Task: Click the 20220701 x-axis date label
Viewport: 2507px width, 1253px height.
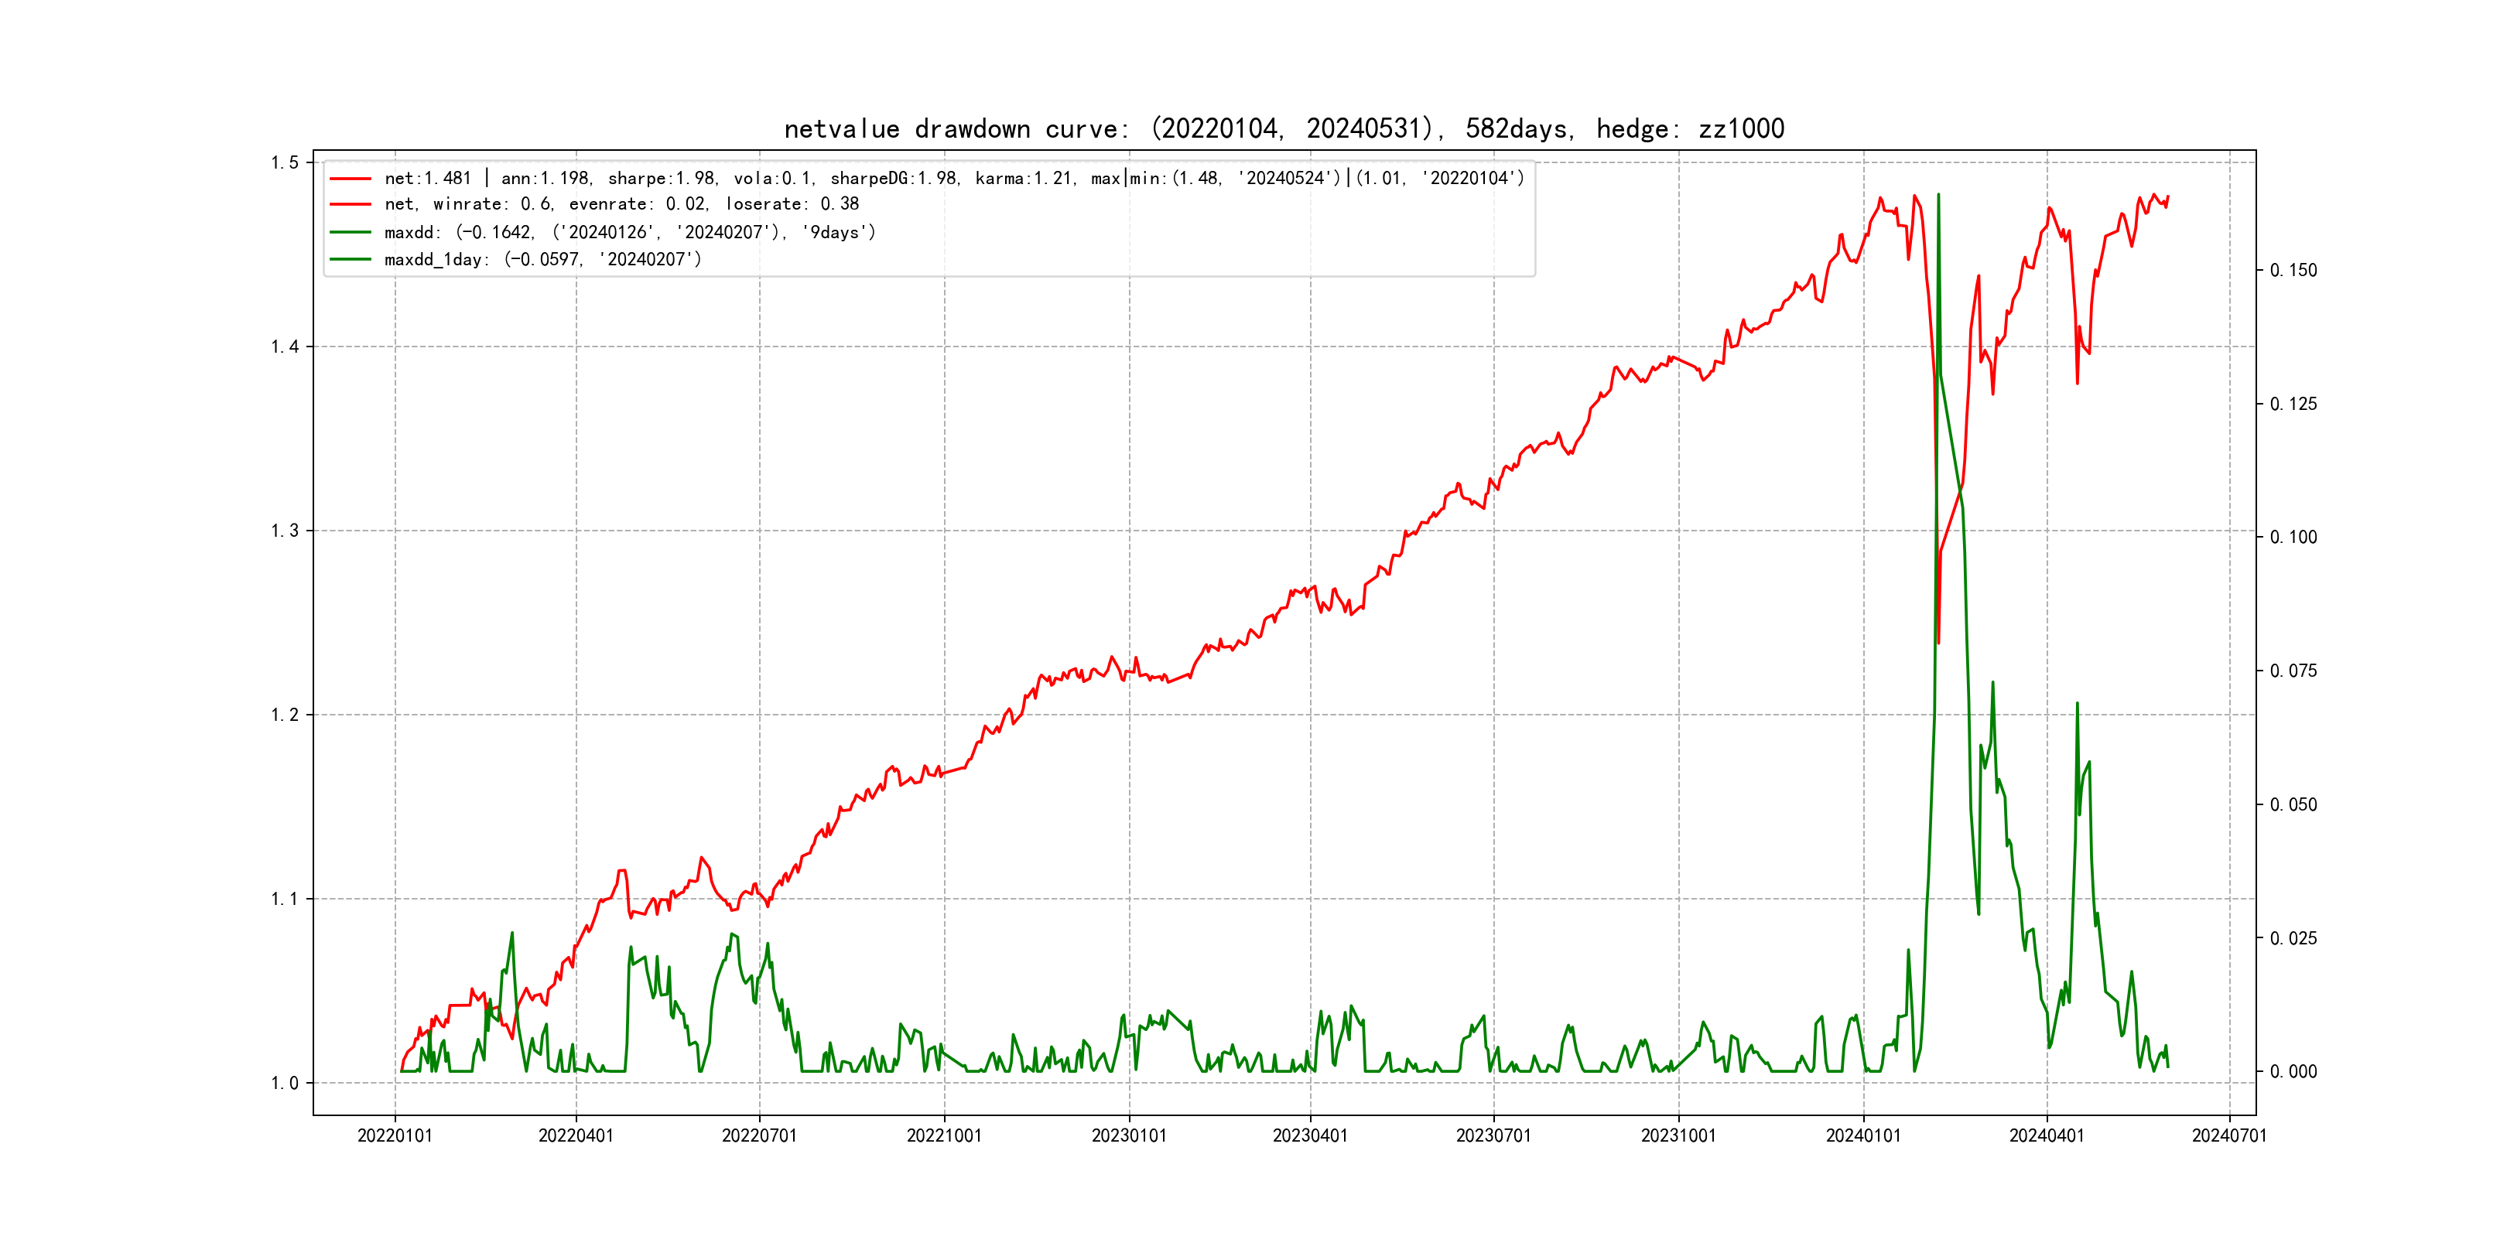Action: point(759,1135)
